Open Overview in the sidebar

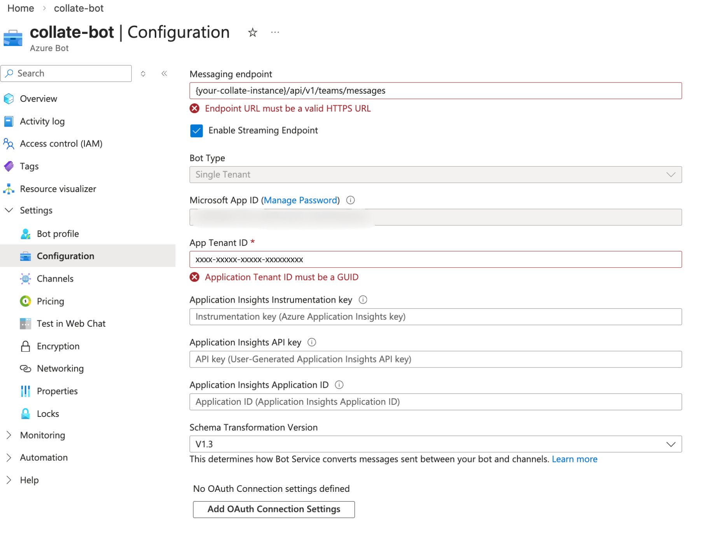coord(38,99)
